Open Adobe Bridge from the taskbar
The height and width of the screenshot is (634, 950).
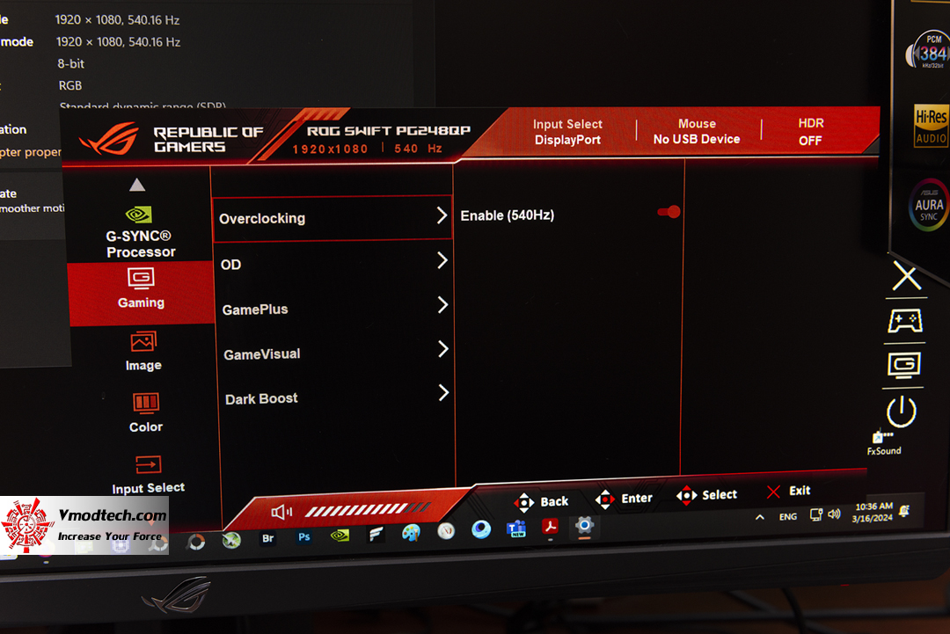point(267,538)
